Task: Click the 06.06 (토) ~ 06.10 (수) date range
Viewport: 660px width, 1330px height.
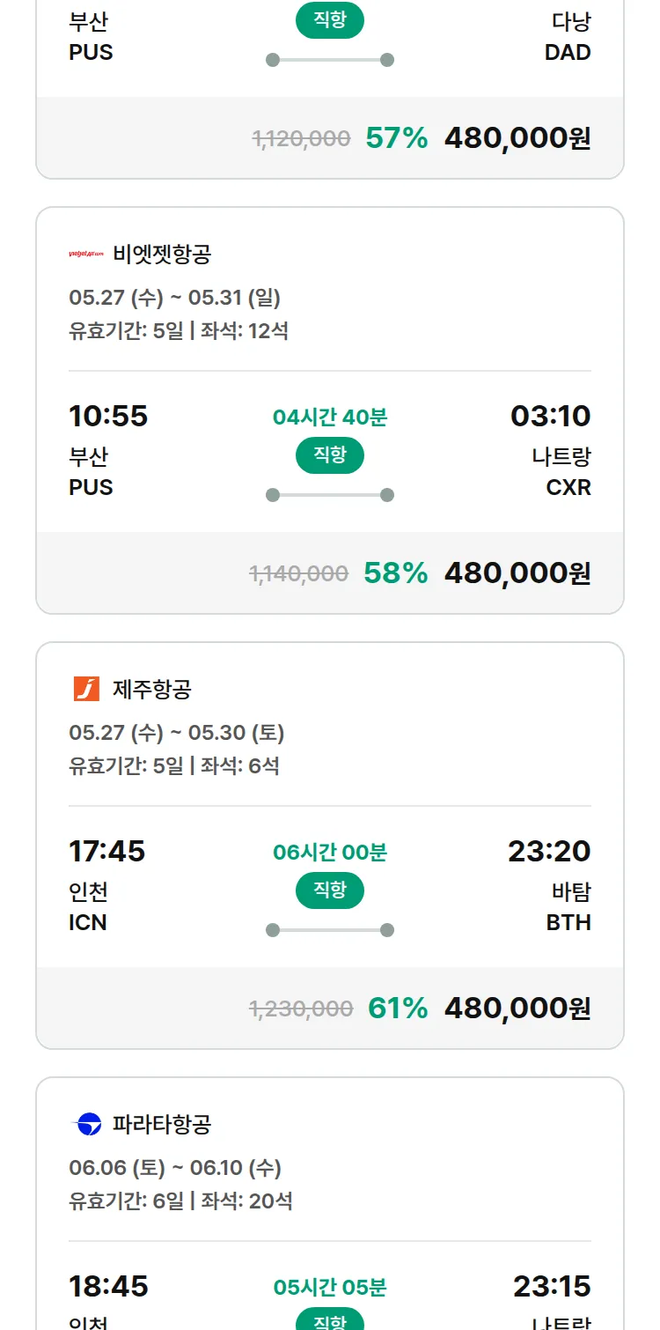Action: [175, 1168]
